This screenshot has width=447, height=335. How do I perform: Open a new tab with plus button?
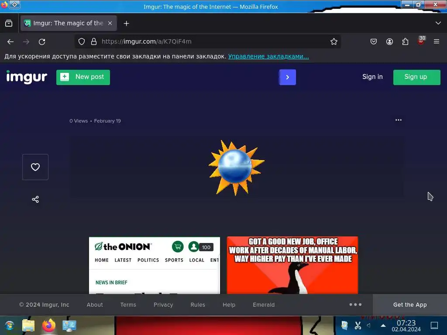pyautogui.click(x=126, y=24)
